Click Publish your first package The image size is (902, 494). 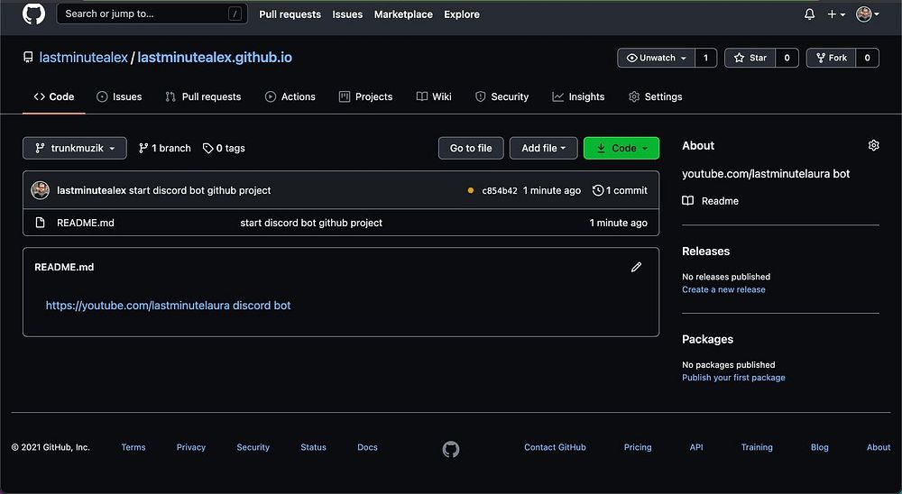733,377
